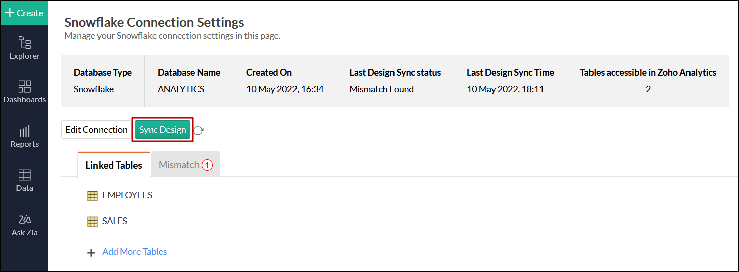
Task: Click the green Create button
Action: coord(24,13)
